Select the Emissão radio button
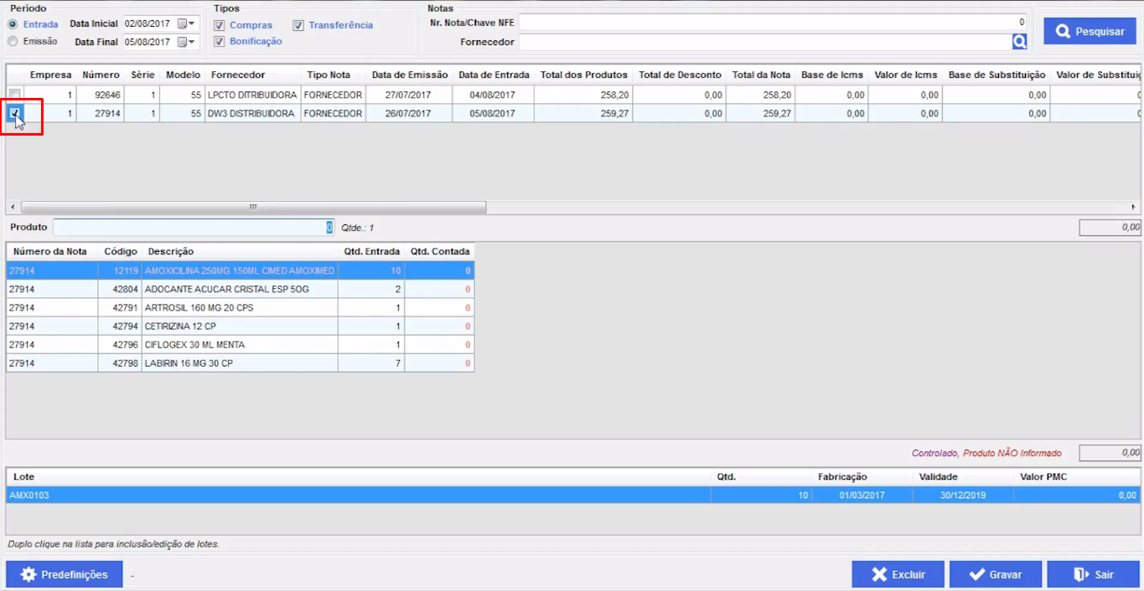The image size is (1144, 591). [x=13, y=41]
